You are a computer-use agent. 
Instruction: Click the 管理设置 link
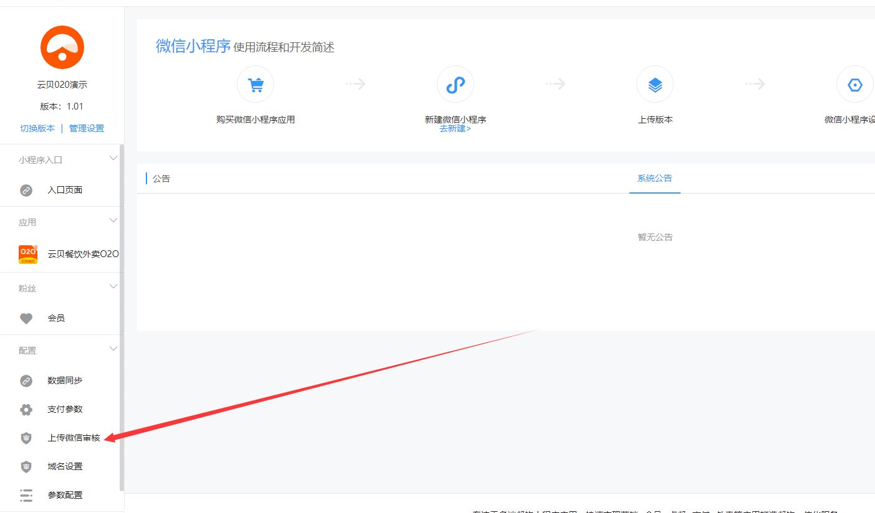tap(87, 128)
